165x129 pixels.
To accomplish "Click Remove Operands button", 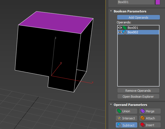I will tap(138, 91).
